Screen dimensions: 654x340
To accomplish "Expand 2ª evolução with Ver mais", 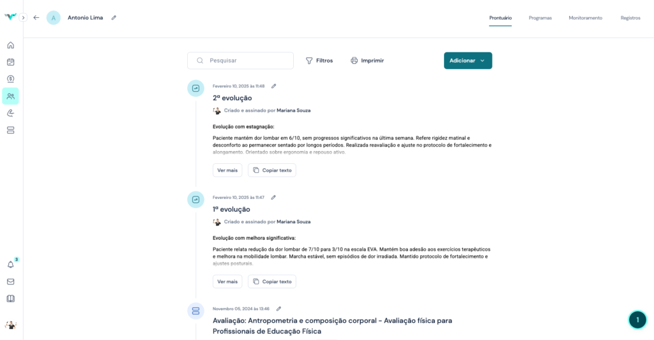I will coord(227,170).
